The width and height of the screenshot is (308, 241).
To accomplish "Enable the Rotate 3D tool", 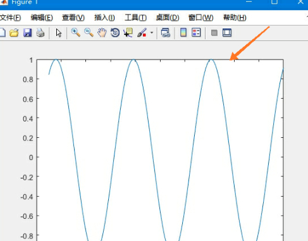I will click(115, 33).
